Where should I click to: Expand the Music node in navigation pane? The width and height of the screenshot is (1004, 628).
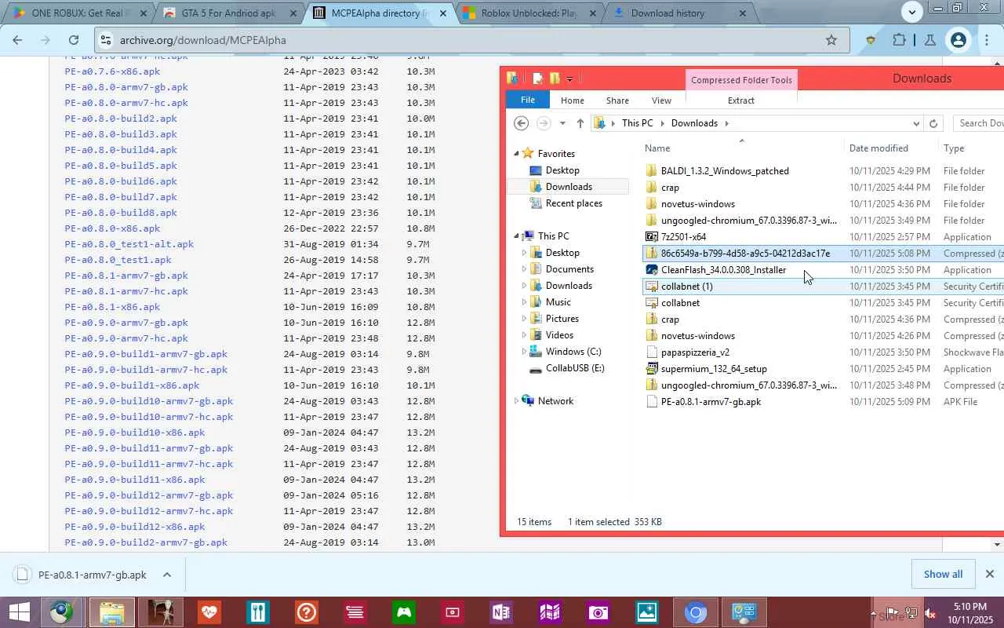click(524, 302)
